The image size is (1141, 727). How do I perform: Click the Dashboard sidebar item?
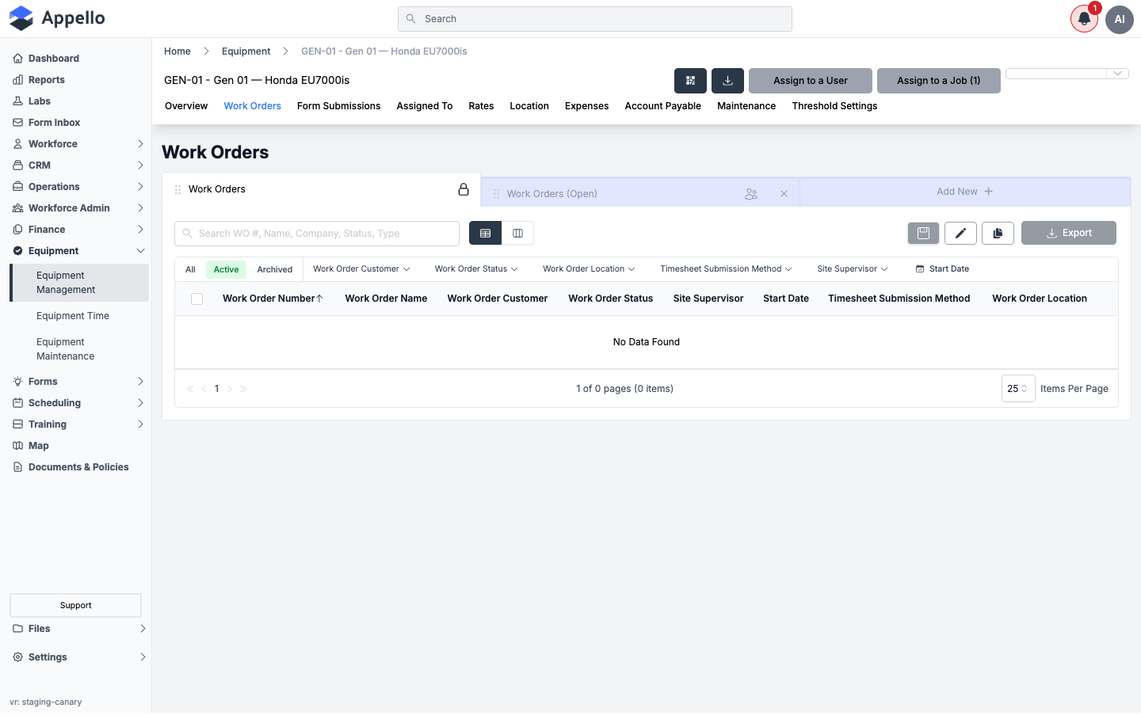(53, 59)
